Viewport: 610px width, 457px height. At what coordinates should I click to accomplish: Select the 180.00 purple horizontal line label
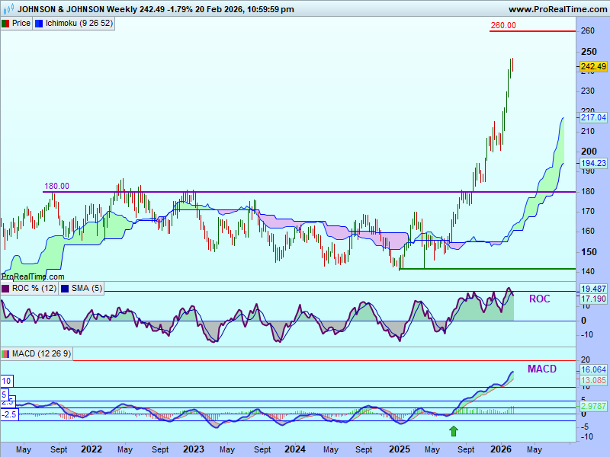click(56, 186)
